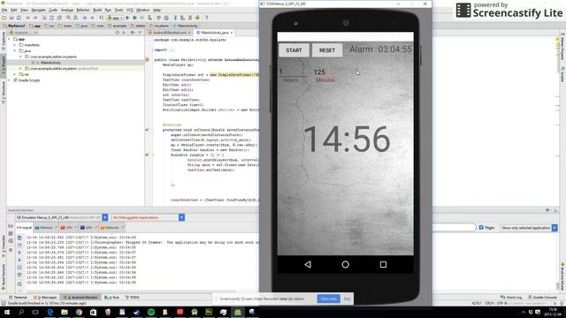Click Project panel settings gear icon

click(132, 33)
